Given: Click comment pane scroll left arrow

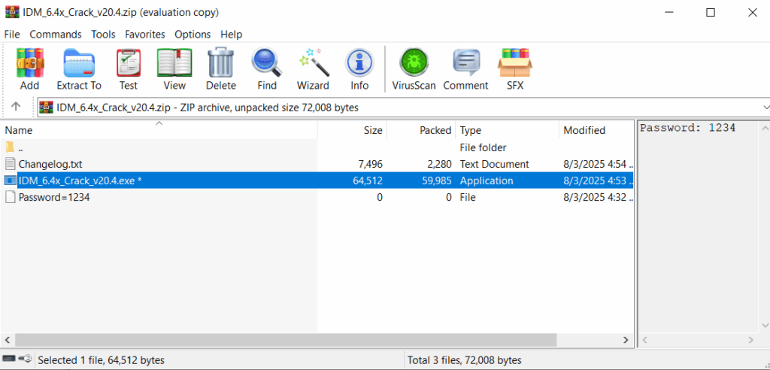Looking at the screenshot, I should click(x=645, y=339).
